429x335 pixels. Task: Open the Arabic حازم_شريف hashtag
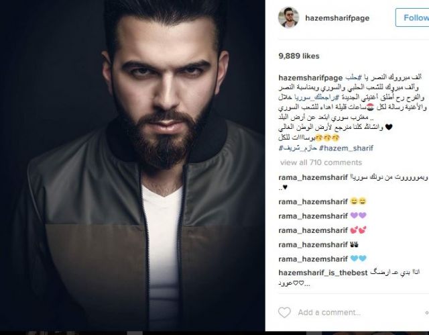(x=298, y=148)
